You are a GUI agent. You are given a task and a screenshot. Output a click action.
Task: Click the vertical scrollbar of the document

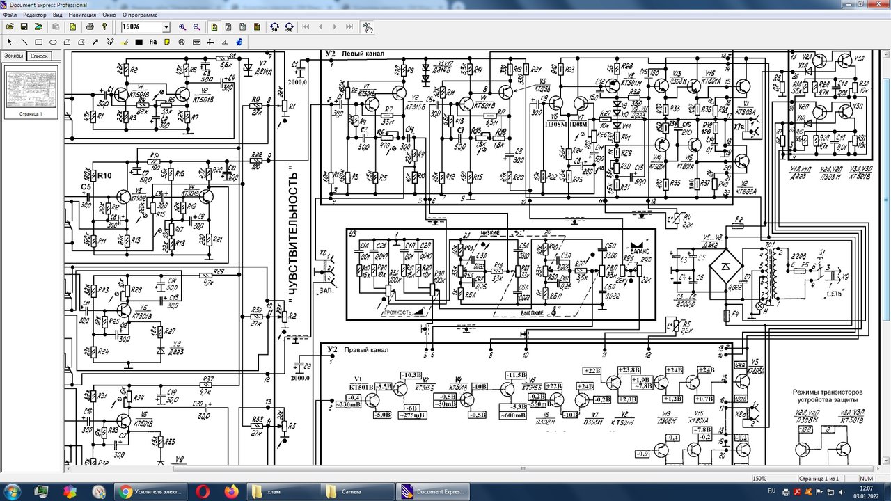click(886, 257)
